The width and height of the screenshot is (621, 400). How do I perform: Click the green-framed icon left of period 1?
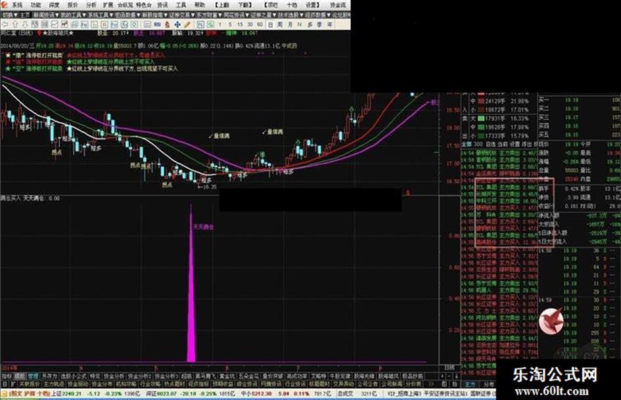pos(210,24)
